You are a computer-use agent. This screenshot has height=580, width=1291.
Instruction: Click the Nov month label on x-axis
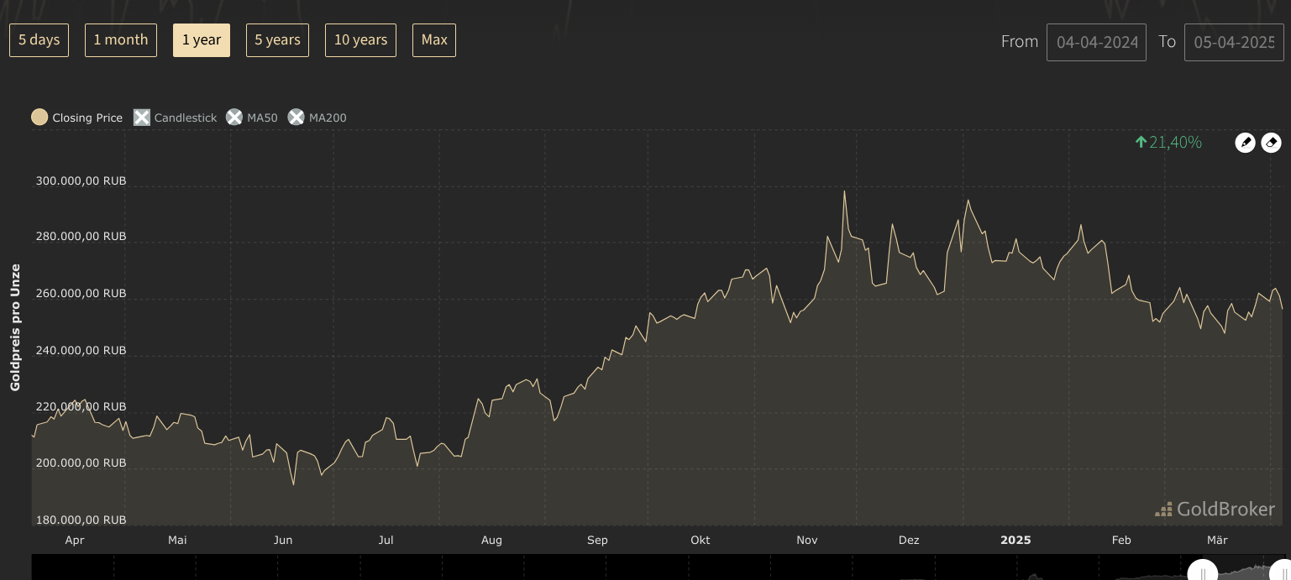[x=806, y=540]
